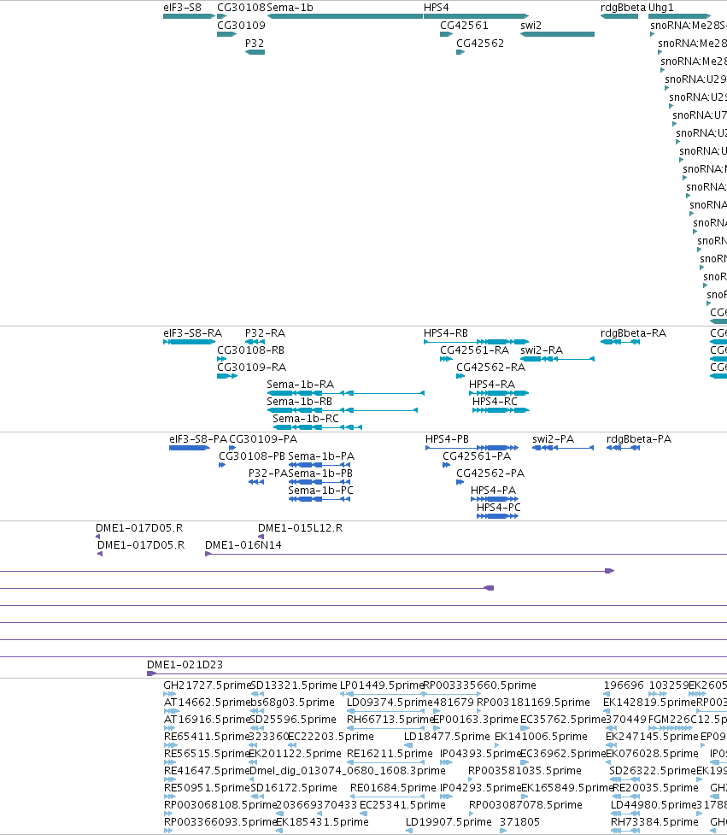
Task: Click the 'DME1-015L12.R' BAC end label
Action: [300, 527]
